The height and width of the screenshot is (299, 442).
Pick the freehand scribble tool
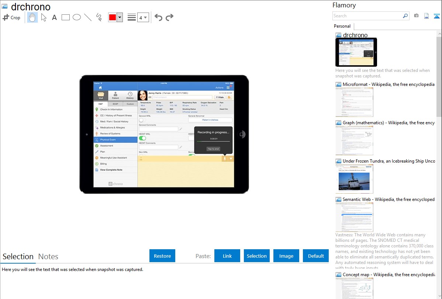click(x=99, y=17)
